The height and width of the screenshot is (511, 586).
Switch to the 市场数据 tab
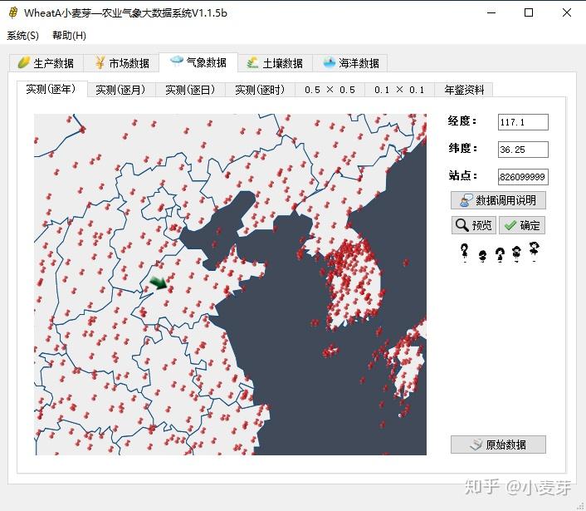click(x=121, y=63)
